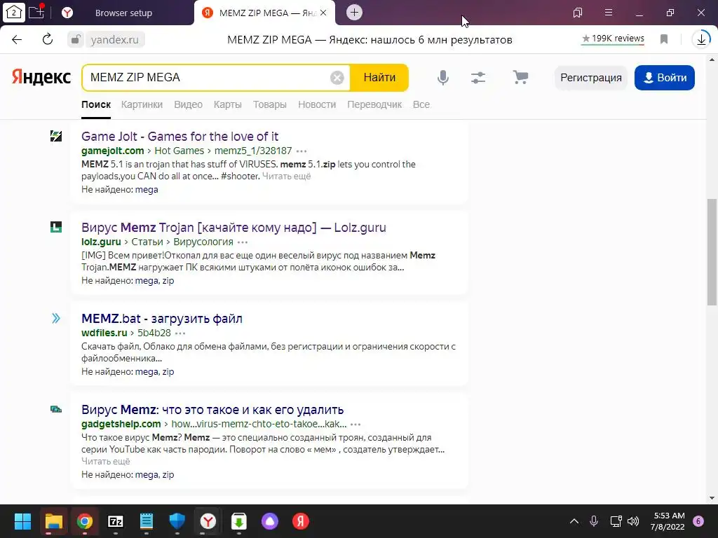This screenshot has height=538, width=718.
Task: Click the Яндекс logo
Action: [x=41, y=77]
